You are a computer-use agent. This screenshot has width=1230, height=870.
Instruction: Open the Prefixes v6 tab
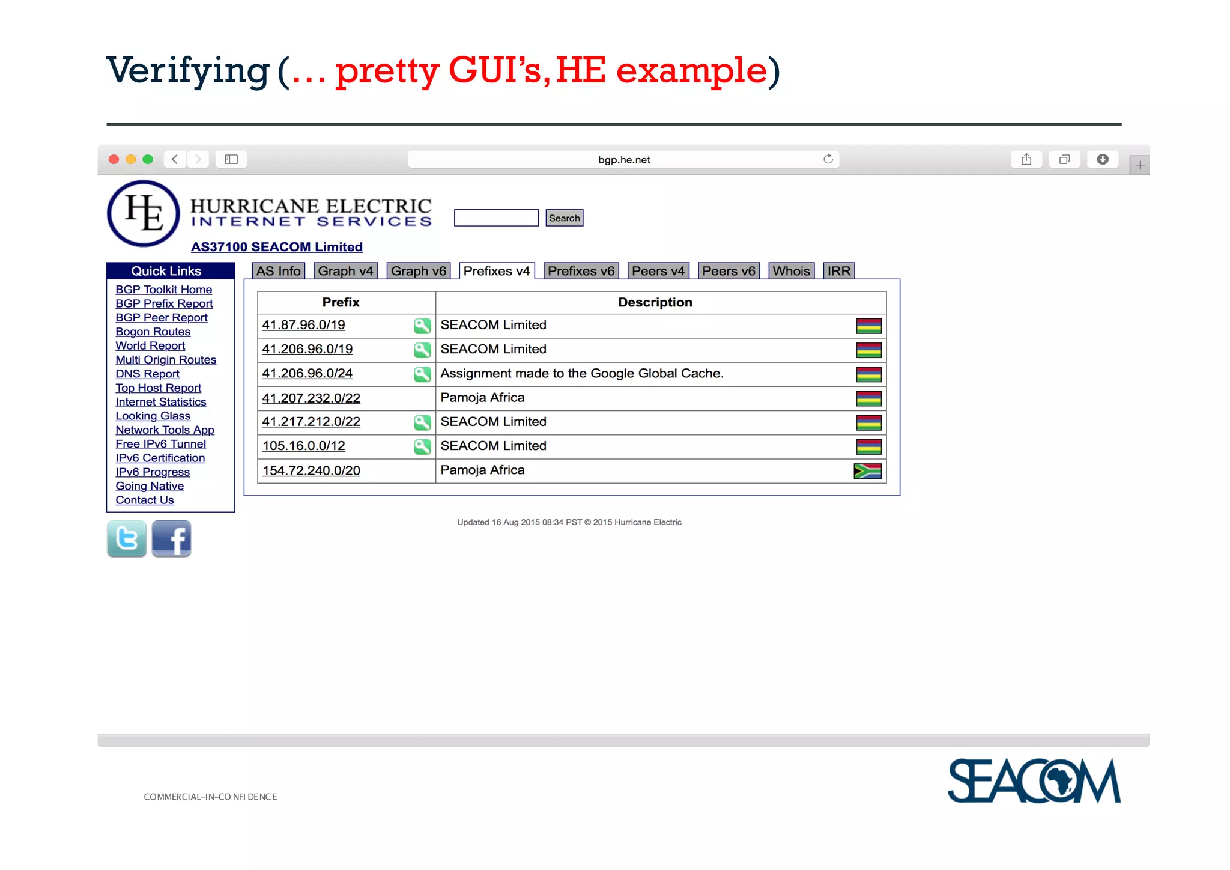click(581, 271)
